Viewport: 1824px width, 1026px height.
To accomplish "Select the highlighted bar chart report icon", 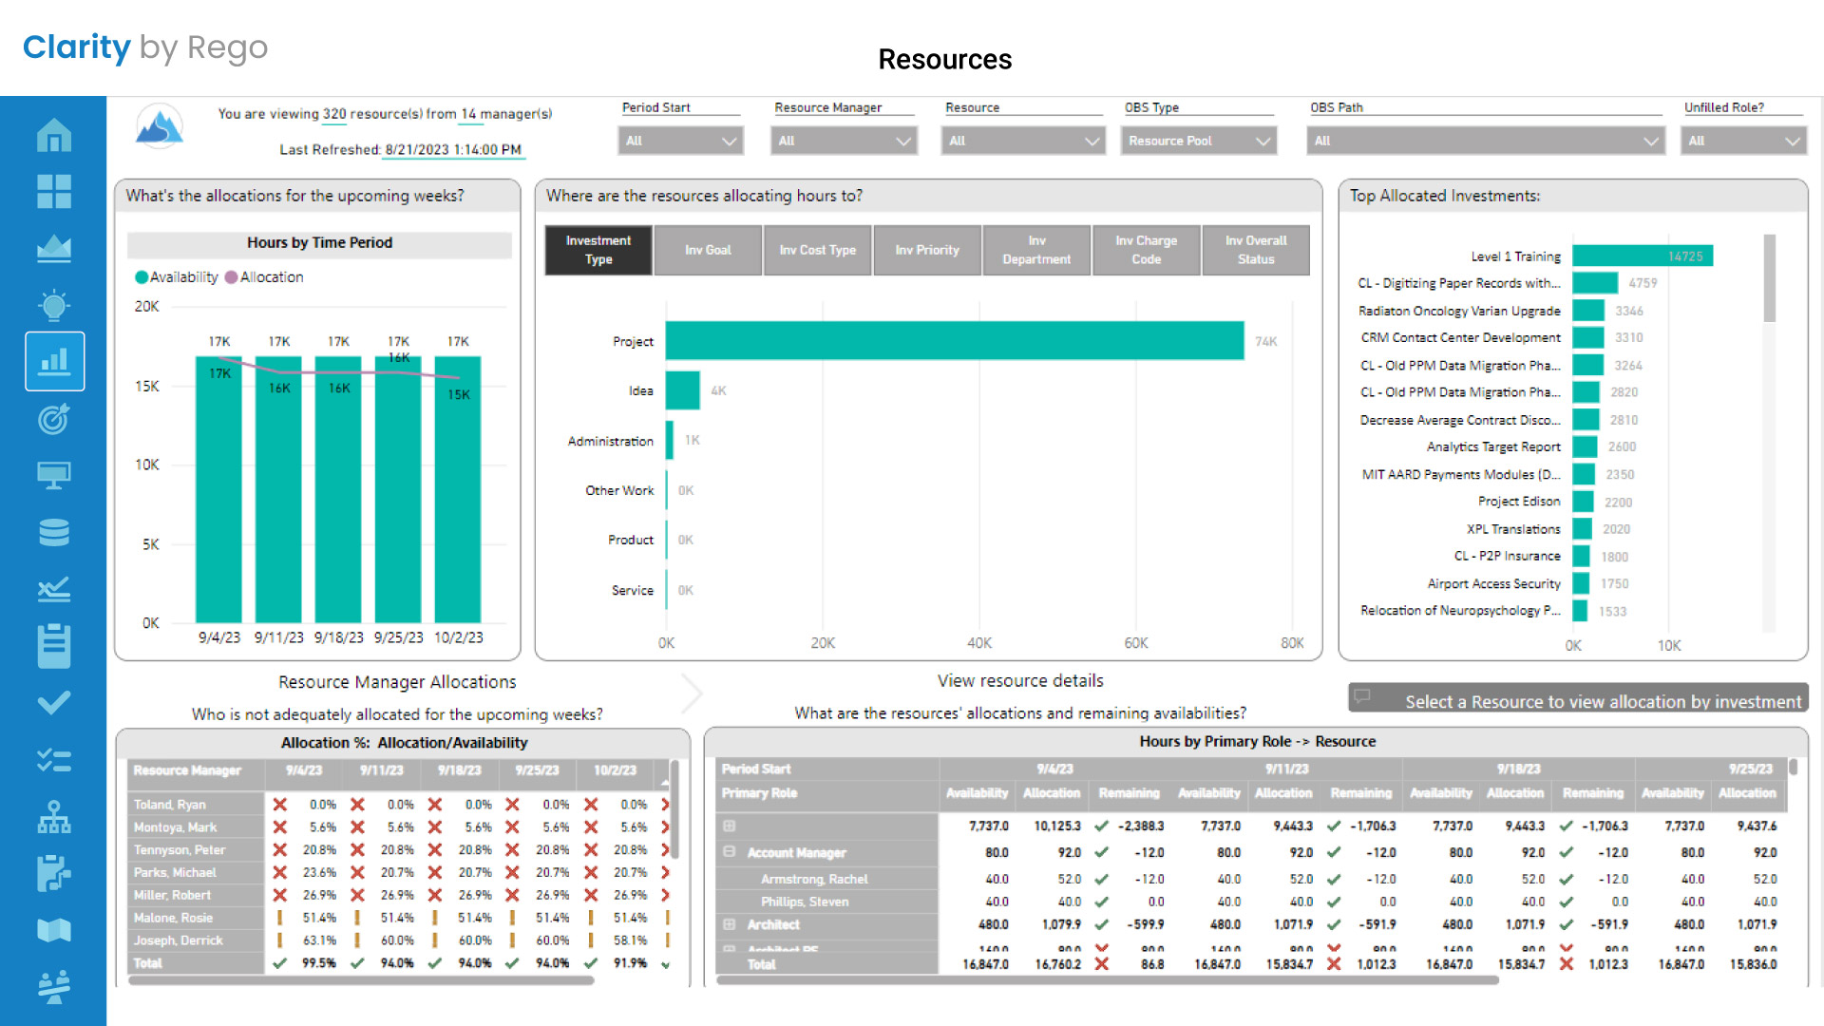I will tap(54, 361).
